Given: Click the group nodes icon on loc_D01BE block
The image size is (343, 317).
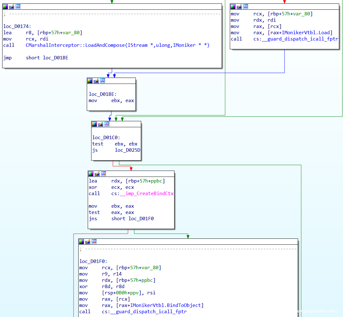Looking at the screenshot, I should [102, 81].
